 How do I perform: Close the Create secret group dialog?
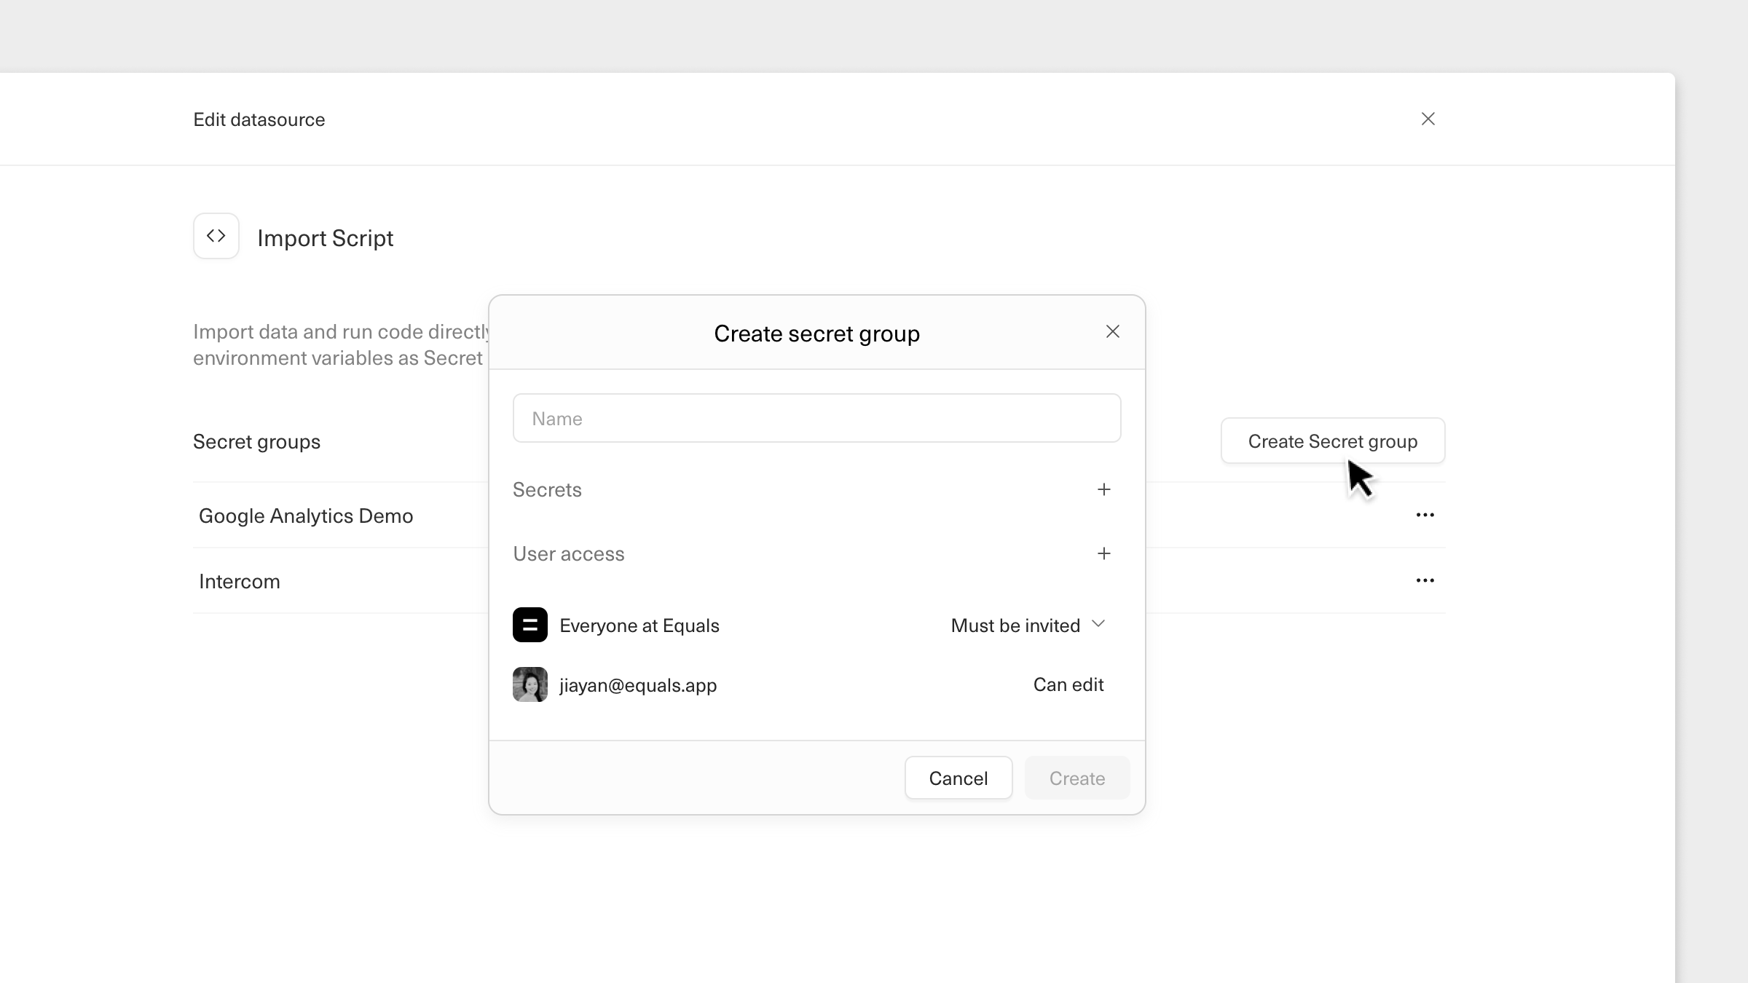(x=1112, y=332)
